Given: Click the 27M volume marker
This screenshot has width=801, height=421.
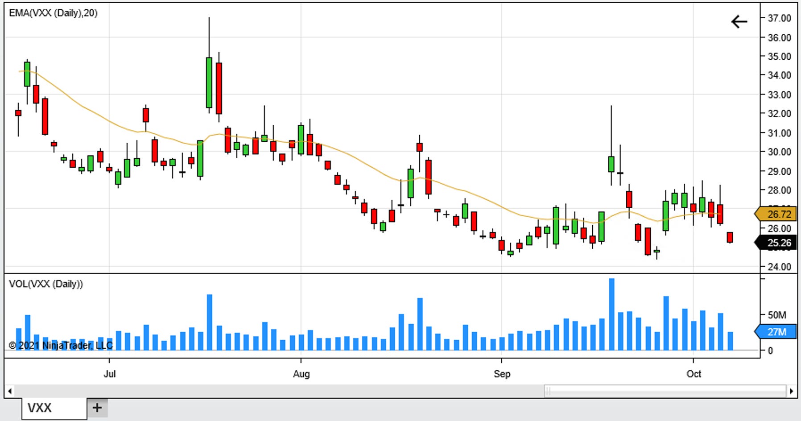Looking at the screenshot, I should point(776,332).
